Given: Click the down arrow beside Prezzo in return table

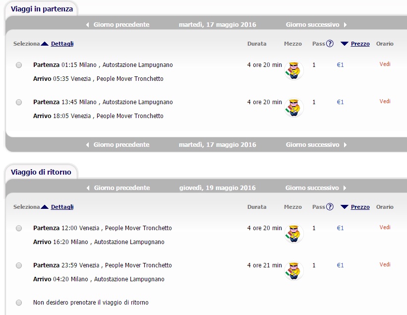Looking at the screenshot, I should (345, 207).
